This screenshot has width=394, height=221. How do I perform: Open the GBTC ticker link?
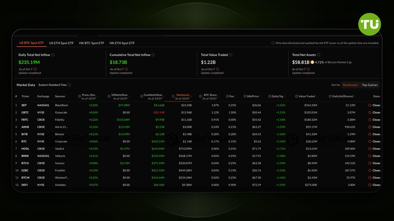point(25,112)
